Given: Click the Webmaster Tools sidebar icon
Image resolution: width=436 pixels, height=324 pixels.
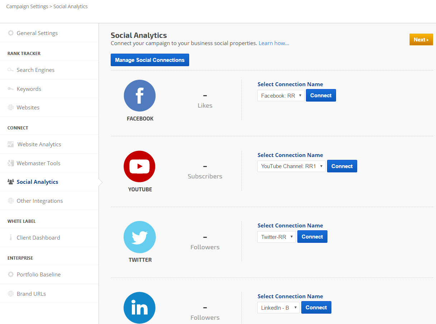Looking at the screenshot, I should 11,163.
